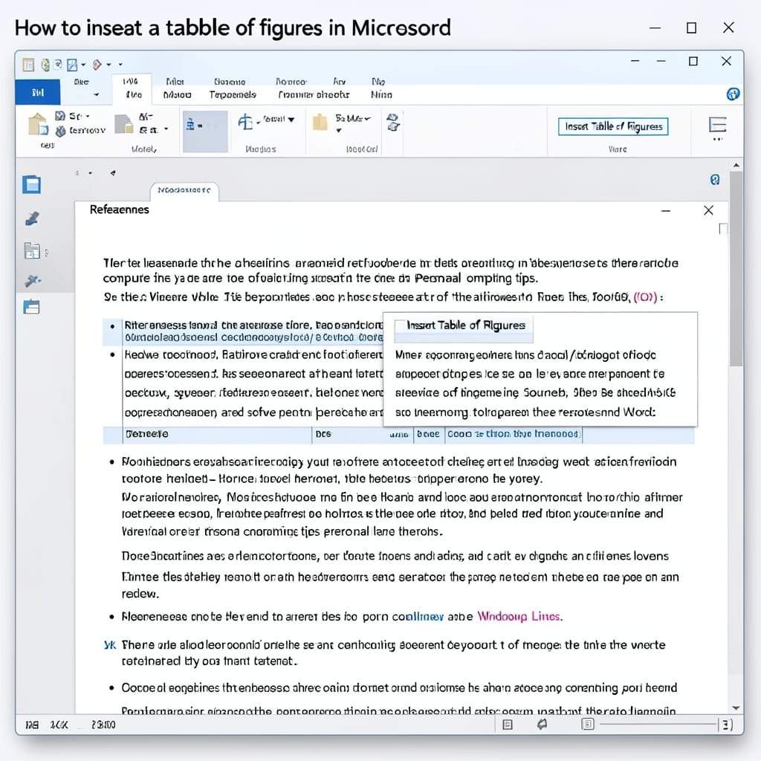This screenshot has height=761, width=761.
Task: Close the References pane with its X button
Action: click(708, 210)
